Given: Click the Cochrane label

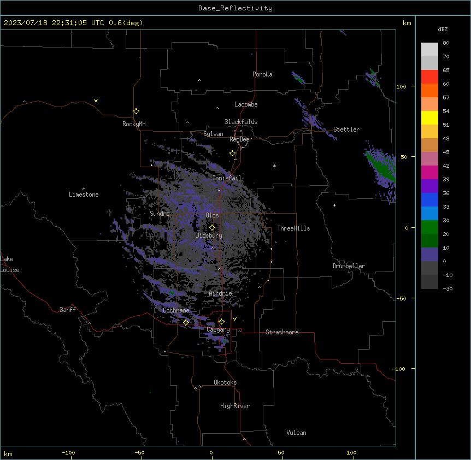Looking at the screenshot, I should [x=176, y=310].
